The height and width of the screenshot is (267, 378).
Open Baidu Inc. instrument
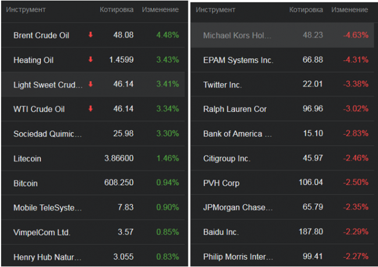220,232
